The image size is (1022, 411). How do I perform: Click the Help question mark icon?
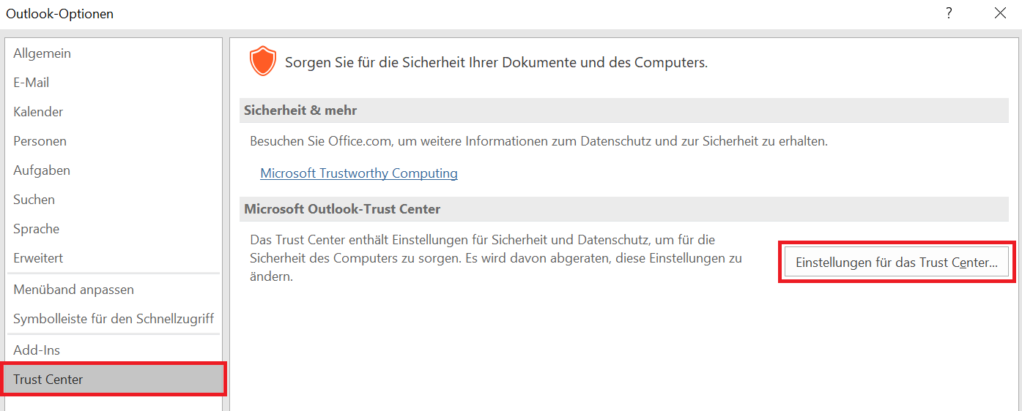tap(949, 13)
